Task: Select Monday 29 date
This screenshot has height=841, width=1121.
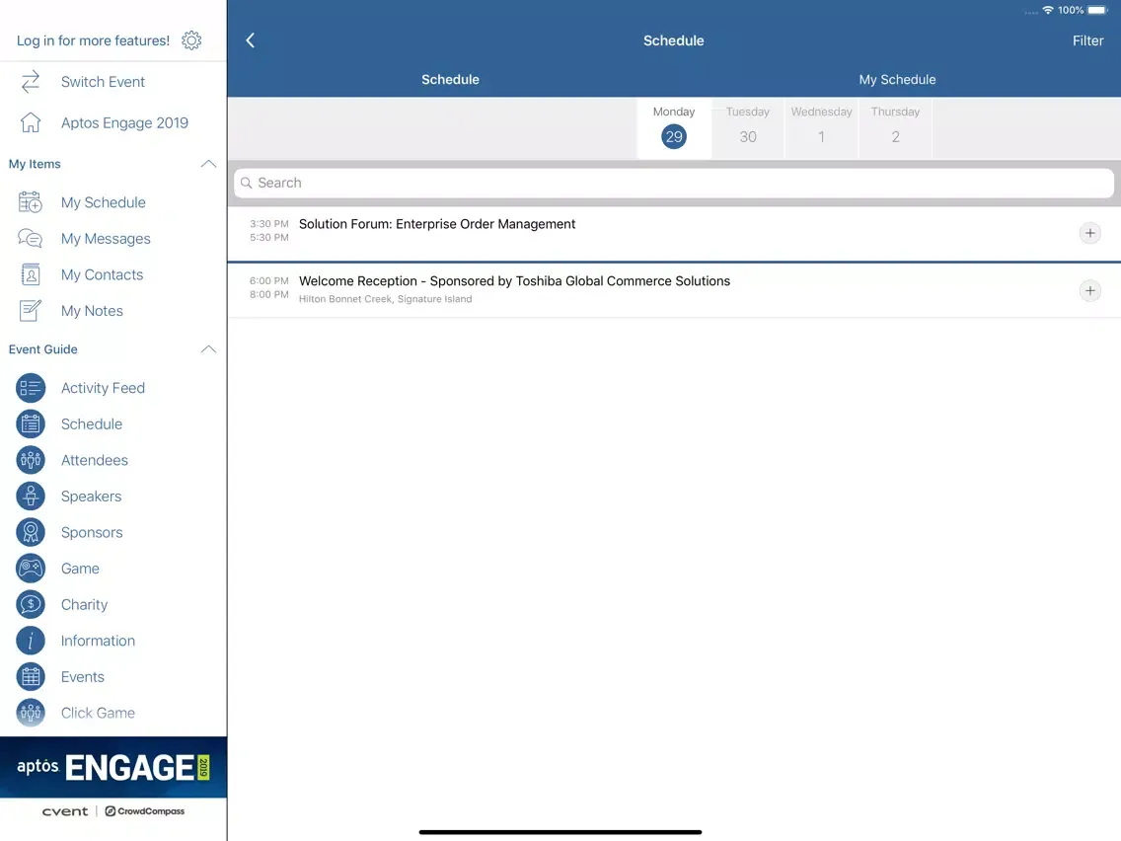Action: pos(673,128)
